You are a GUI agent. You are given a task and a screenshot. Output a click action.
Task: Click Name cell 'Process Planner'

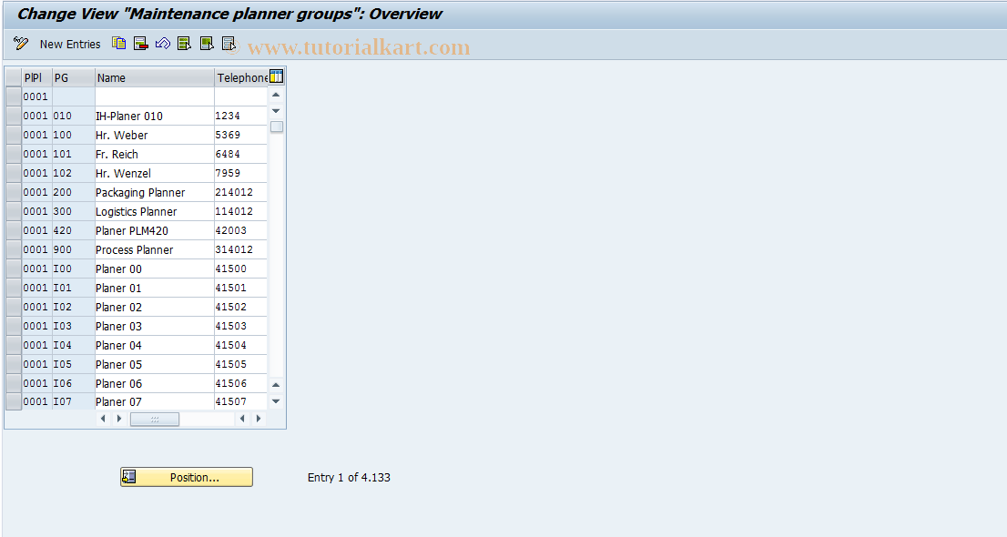click(154, 249)
